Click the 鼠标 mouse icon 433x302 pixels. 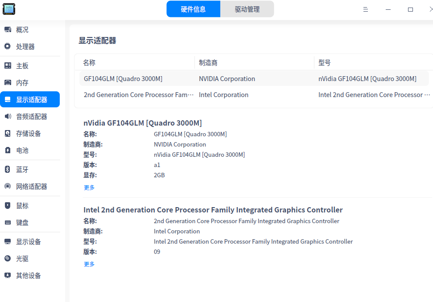[8, 205]
